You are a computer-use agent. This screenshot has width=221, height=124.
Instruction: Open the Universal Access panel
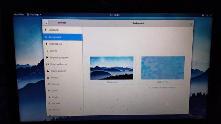(64, 64)
